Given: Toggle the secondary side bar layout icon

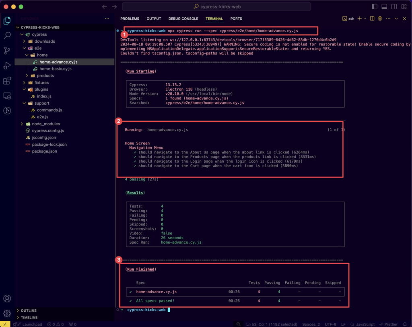Looking at the screenshot, I should point(394,6).
